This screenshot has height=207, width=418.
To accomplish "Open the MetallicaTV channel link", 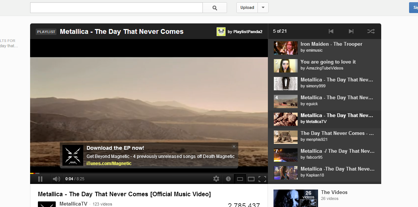I will [73, 204].
